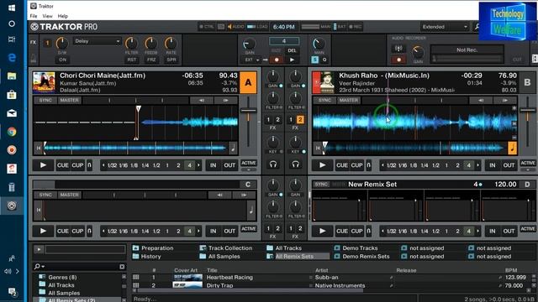Viewport: 538px width, 302px height.
Task: Open Mail app from taskbar
Action: [12, 113]
